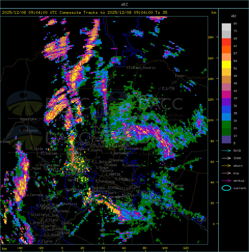Click the 'La_Carrera' map label
The width and height of the screenshot is (249, 252).
(34, 195)
